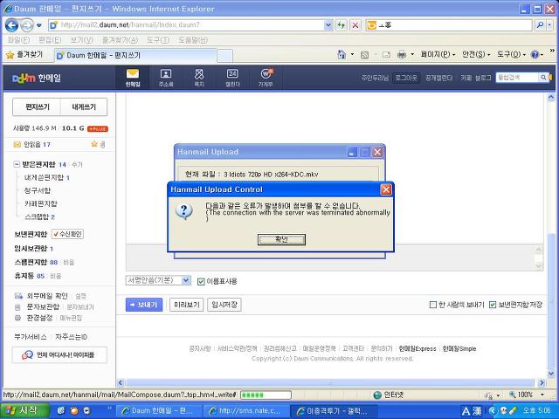Click the Daum 한메일 logo
The width and height of the screenshot is (559, 419).
click(x=37, y=78)
